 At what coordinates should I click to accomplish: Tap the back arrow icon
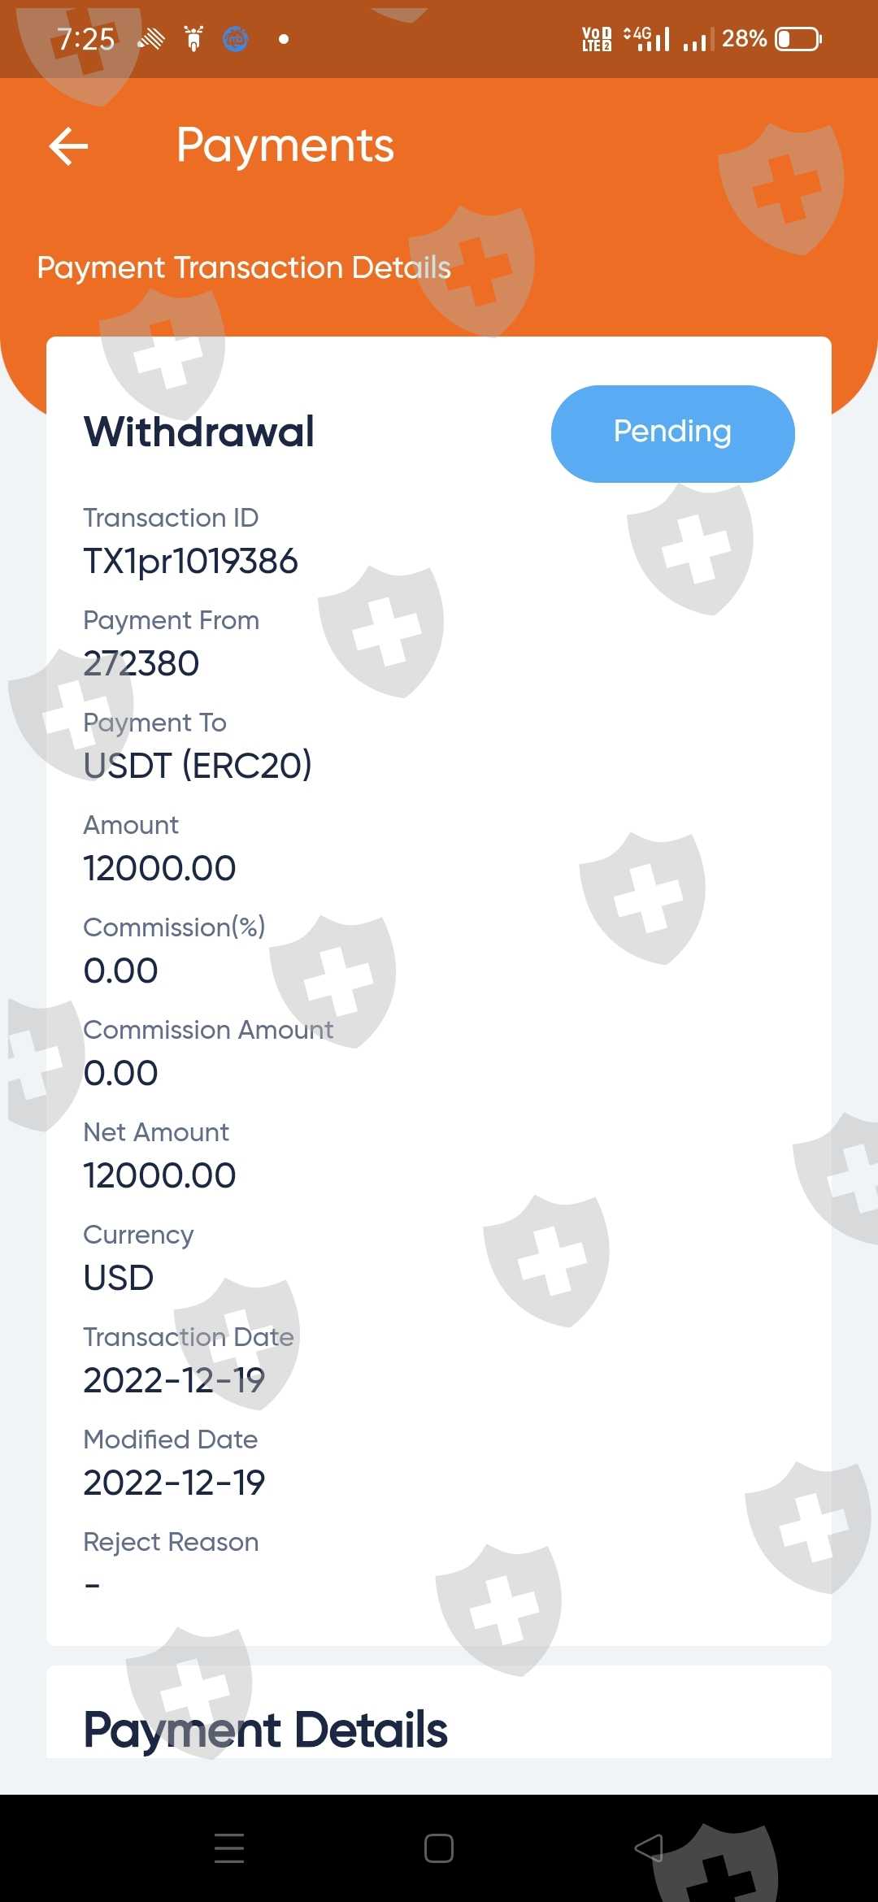68,146
